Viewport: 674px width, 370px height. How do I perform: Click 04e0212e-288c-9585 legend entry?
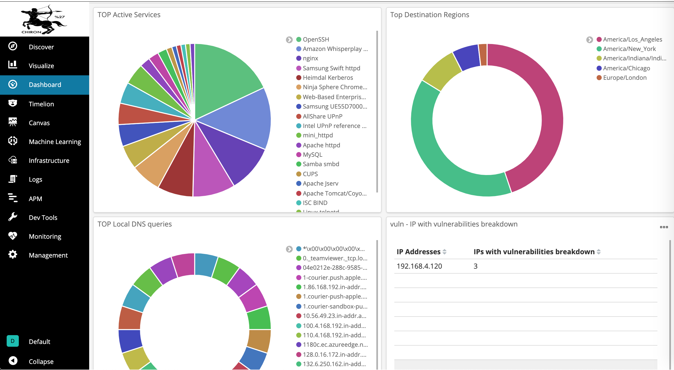click(x=332, y=268)
